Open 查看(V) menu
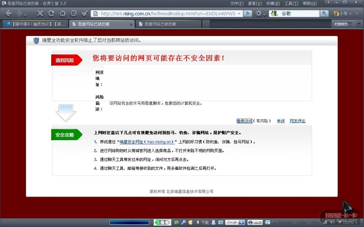 tap(255, 4)
